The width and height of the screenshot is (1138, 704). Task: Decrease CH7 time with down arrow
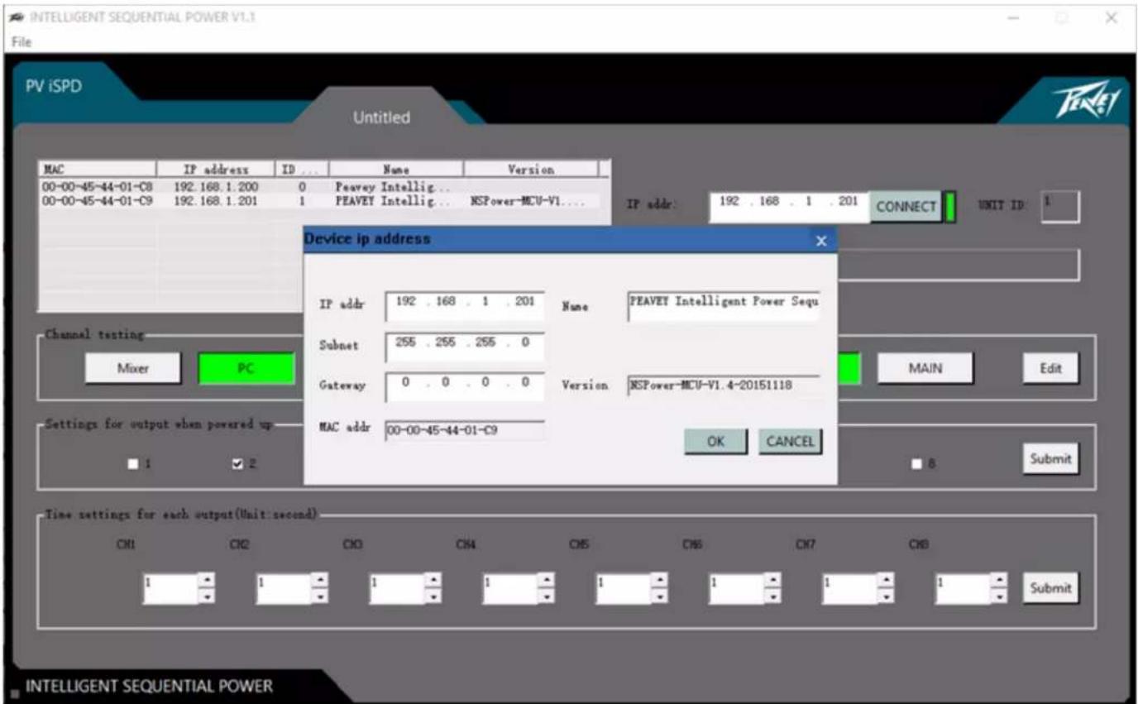coord(887,596)
